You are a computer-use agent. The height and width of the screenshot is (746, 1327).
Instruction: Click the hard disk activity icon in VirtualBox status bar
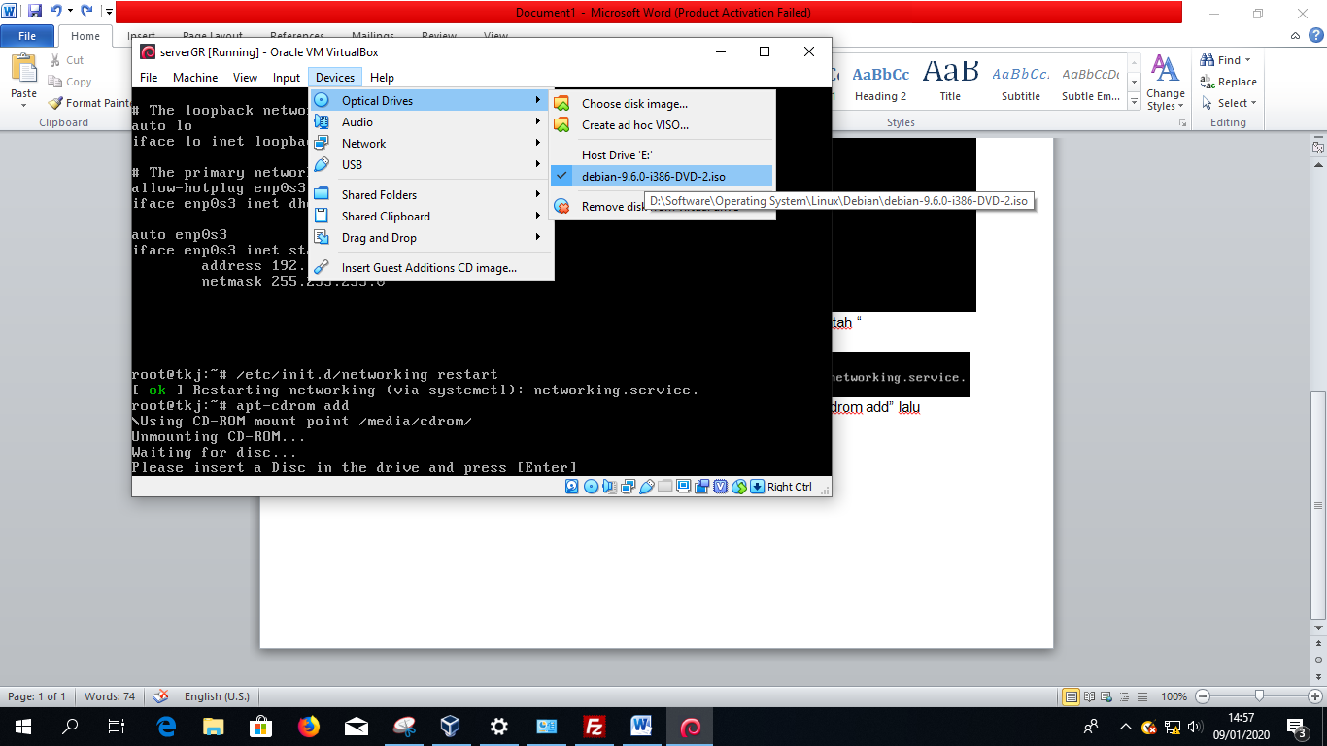click(x=571, y=487)
